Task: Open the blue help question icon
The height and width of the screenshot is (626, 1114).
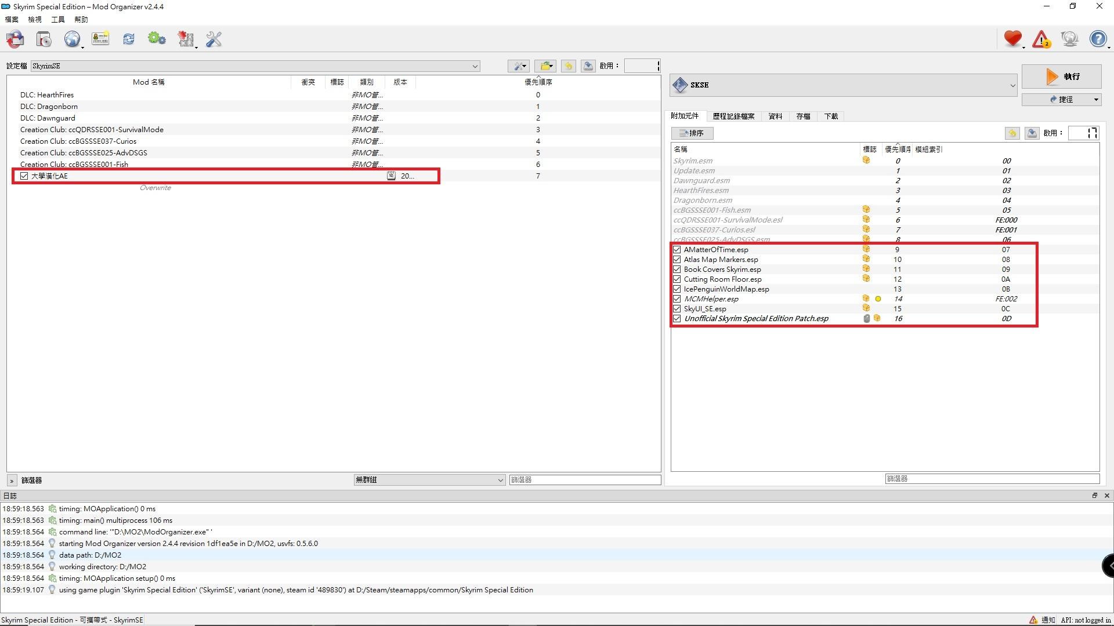Action: tap(1098, 39)
